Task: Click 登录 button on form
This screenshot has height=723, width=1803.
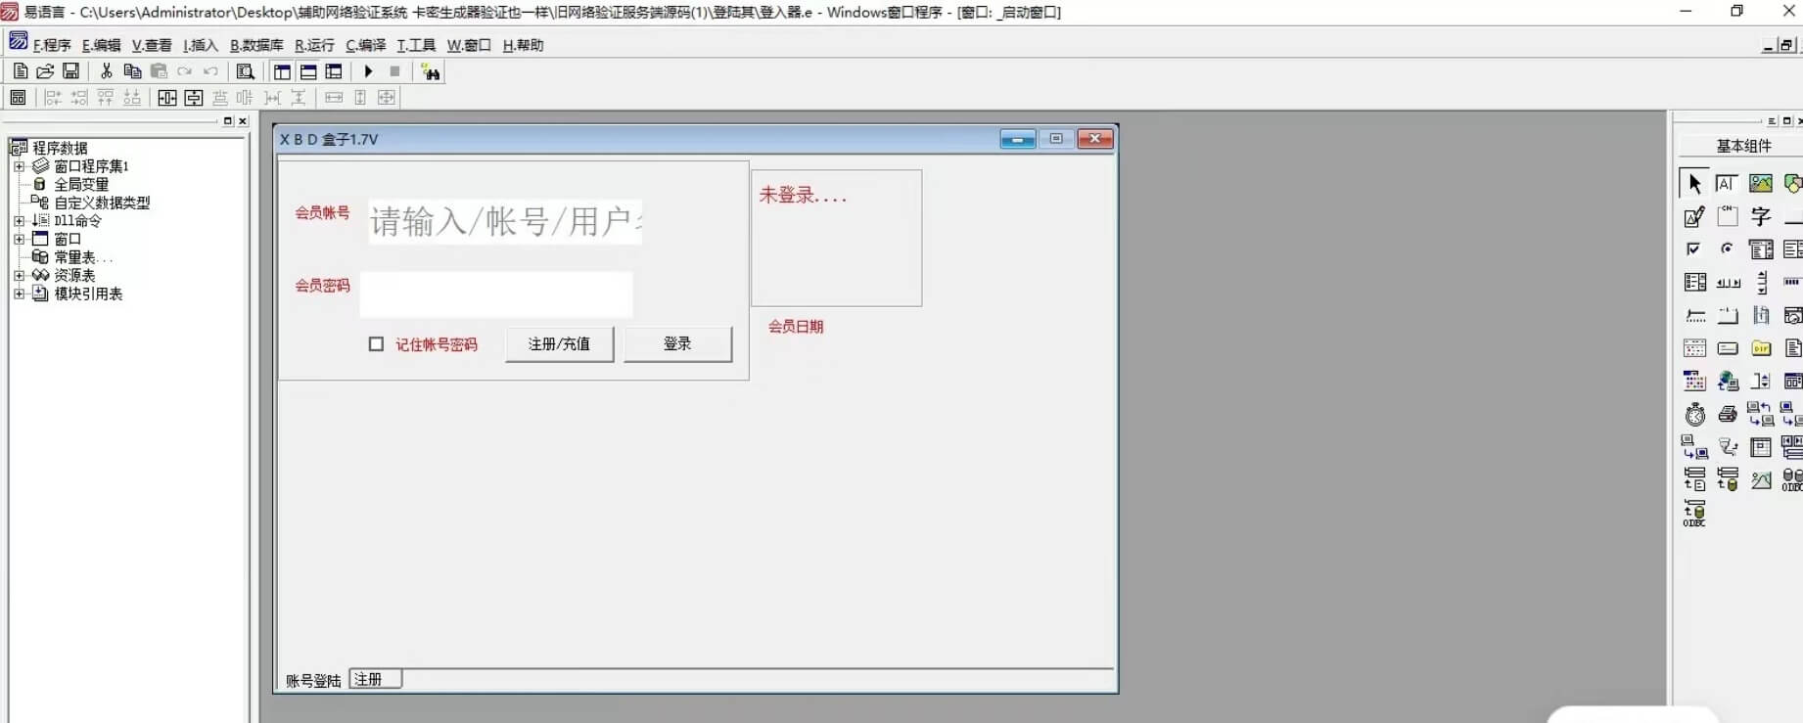Action: (x=677, y=344)
